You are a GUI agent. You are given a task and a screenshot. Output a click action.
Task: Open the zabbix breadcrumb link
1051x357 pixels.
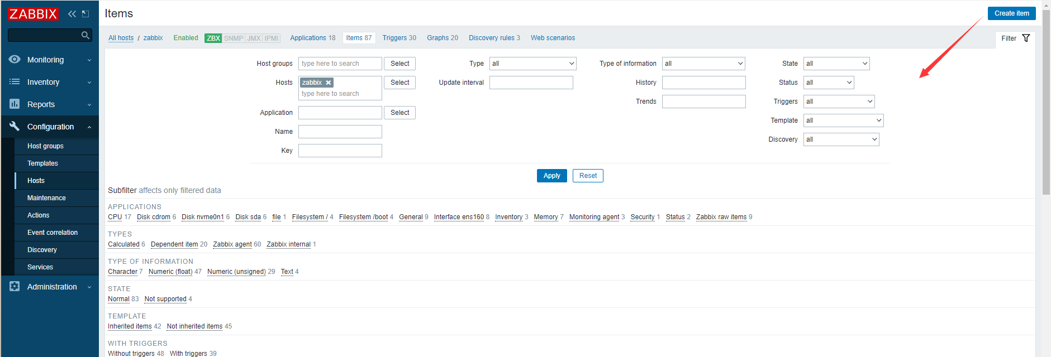(153, 38)
